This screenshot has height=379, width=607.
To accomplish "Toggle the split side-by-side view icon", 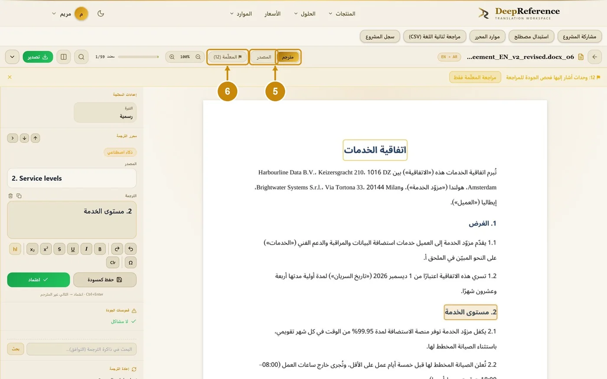I will pos(64,57).
